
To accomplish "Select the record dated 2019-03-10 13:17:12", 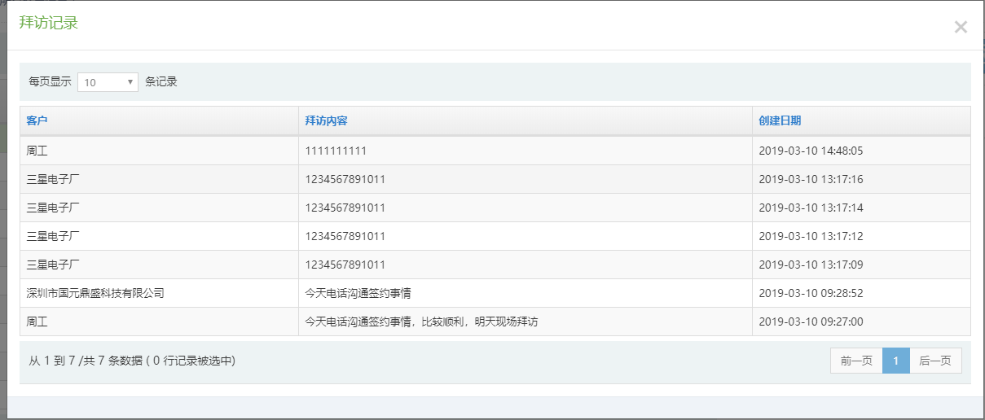I will tap(811, 236).
